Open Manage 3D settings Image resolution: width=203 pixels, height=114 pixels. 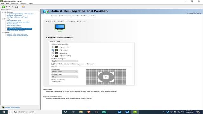tap(15, 16)
